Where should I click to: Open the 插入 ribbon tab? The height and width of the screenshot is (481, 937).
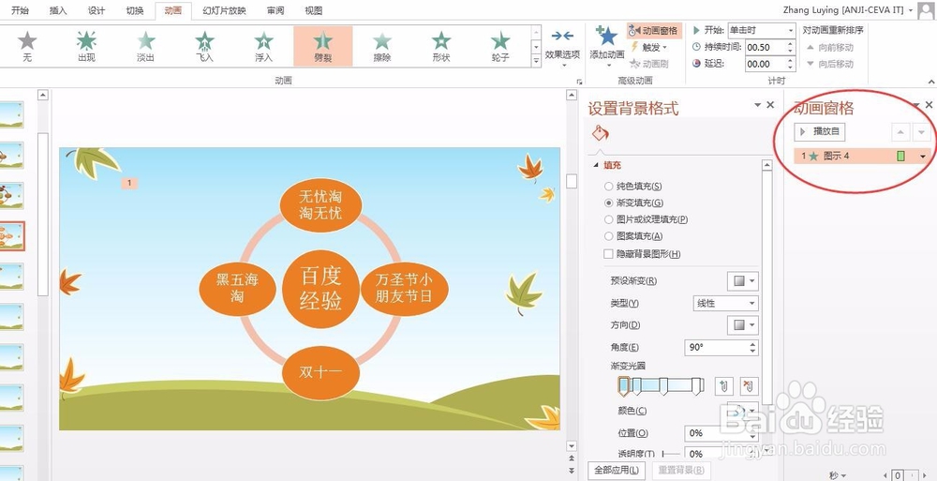click(58, 10)
